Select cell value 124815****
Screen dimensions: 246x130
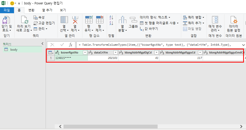tap(71, 58)
